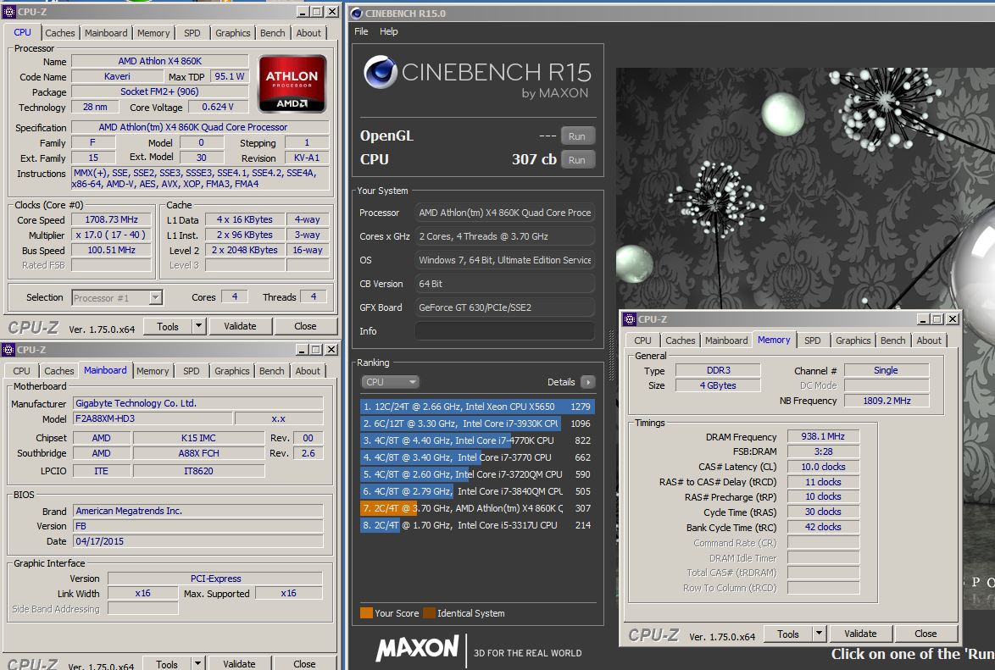The image size is (995, 670).
Task: Select ranking entry Intel Core i5-3317U
Action: pos(476,525)
